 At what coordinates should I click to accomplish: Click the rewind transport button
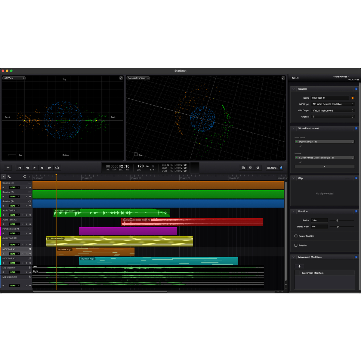click(x=27, y=168)
